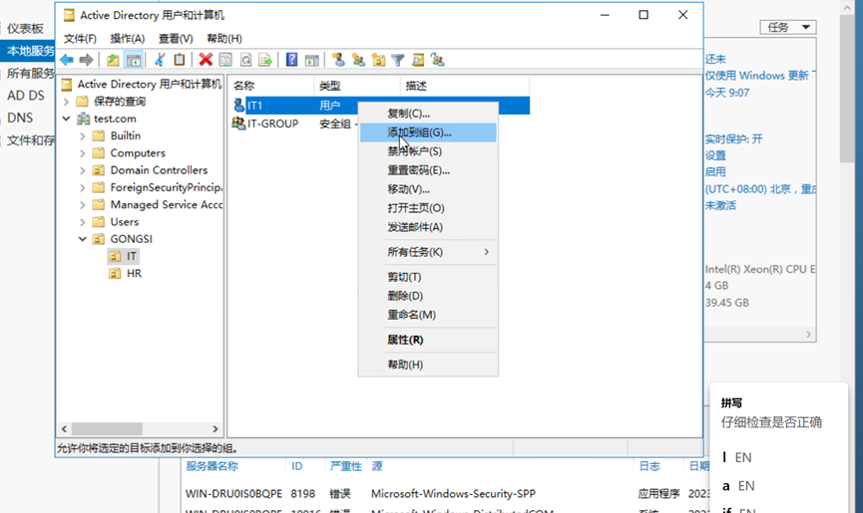The width and height of the screenshot is (863, 513).
Task: Toggle the show/hide console tree icon
Action: click(134, 60)
